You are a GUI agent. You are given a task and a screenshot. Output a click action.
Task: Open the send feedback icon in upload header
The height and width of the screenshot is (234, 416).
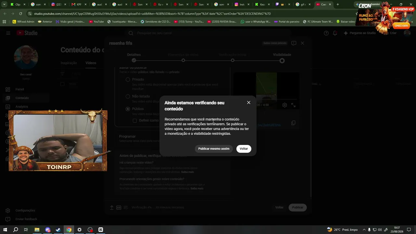tap(294, 43)
